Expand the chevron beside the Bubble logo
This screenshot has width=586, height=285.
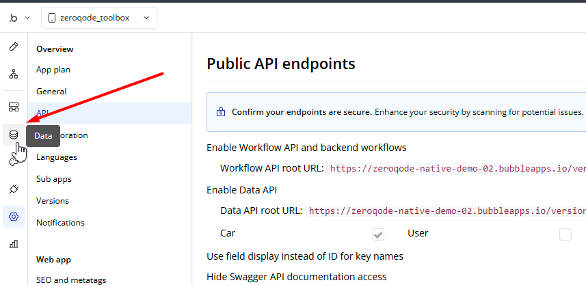point(27,18)
